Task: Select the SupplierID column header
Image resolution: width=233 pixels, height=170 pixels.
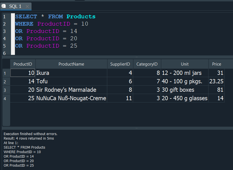Action: 120,64
